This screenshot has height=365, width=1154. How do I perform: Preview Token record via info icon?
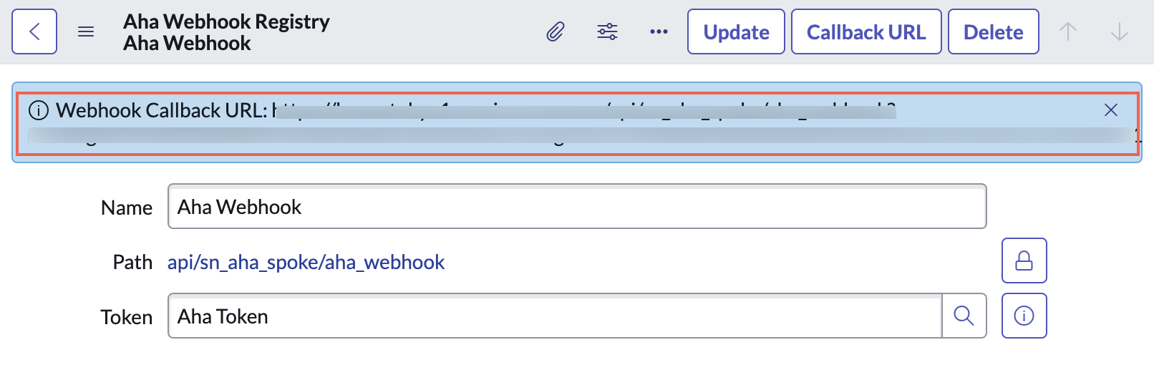1024,316
